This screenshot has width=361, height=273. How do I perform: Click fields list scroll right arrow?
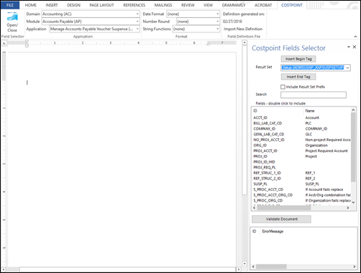348,208
